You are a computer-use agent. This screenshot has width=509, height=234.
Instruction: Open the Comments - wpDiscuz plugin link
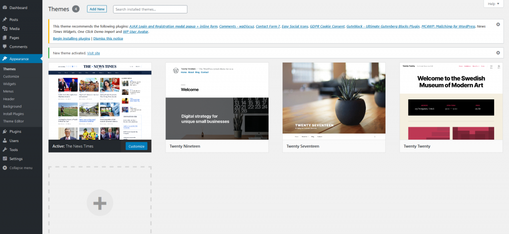click(x=236, y=27)
